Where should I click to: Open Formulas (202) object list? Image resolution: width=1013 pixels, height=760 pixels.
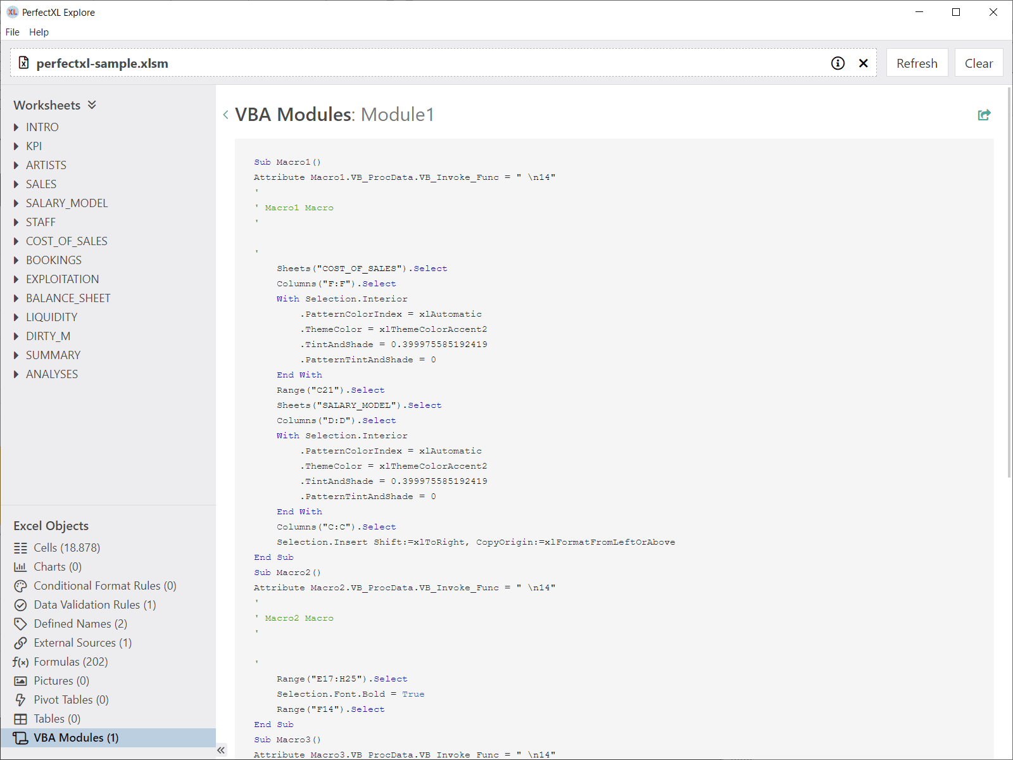70,662
